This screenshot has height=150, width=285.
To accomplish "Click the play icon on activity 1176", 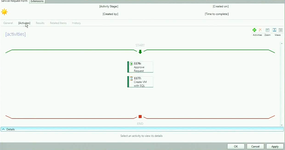I will [x=131, y=64].
